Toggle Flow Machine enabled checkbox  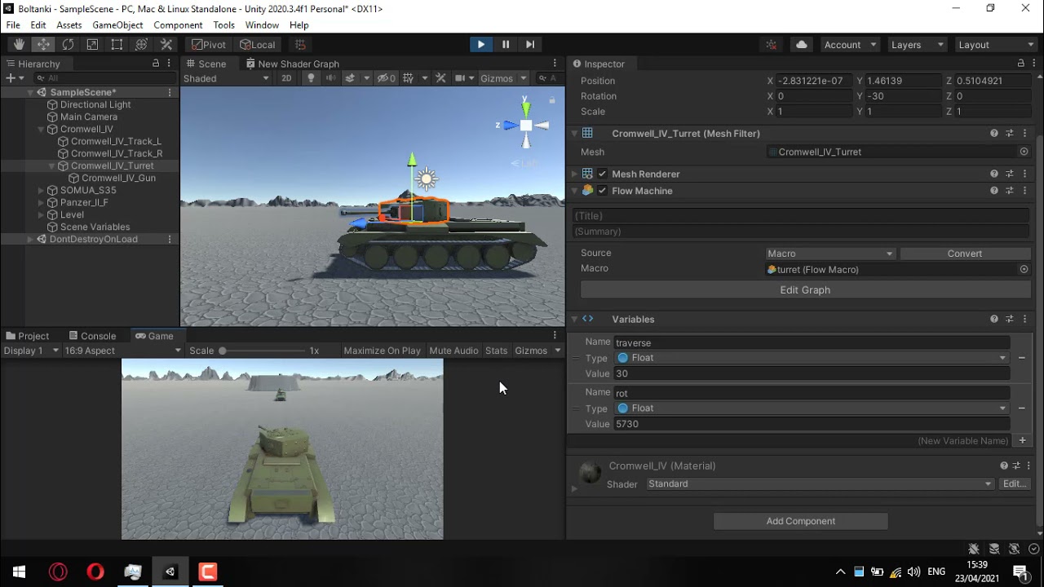(602, 191)
